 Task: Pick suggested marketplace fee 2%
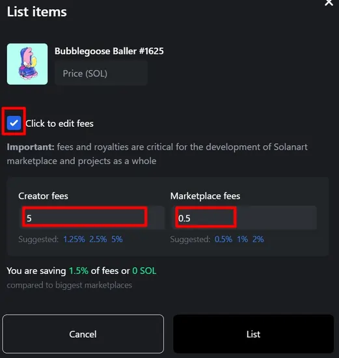[258, 240]
